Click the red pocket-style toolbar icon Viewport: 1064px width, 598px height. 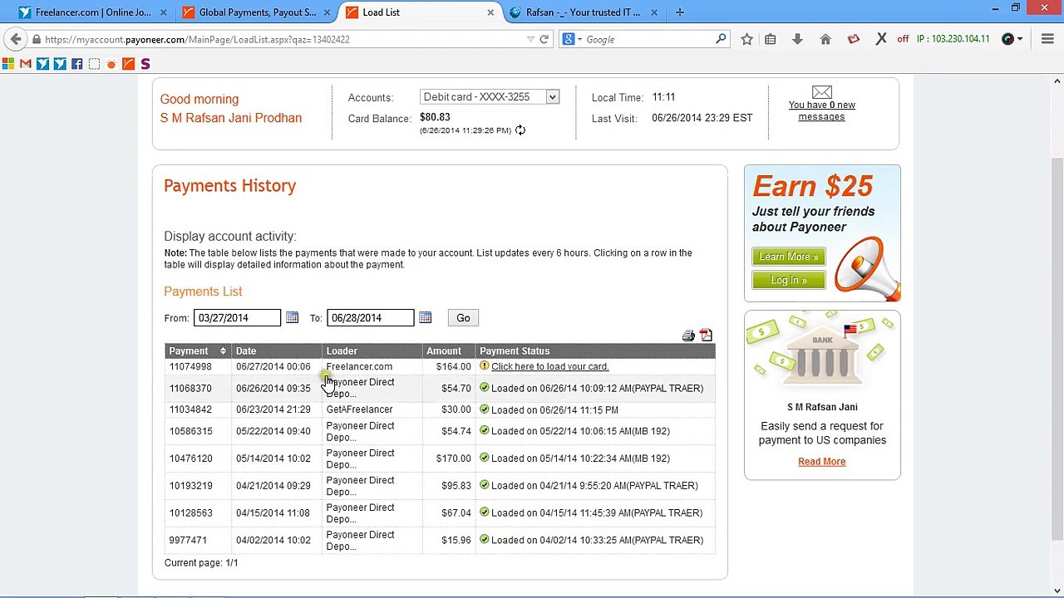[853, 39]
